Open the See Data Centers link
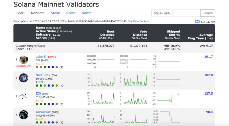Image resolution: width=229 pixels, height=126 pixels. pyautogui.click(x=138, y=21)
